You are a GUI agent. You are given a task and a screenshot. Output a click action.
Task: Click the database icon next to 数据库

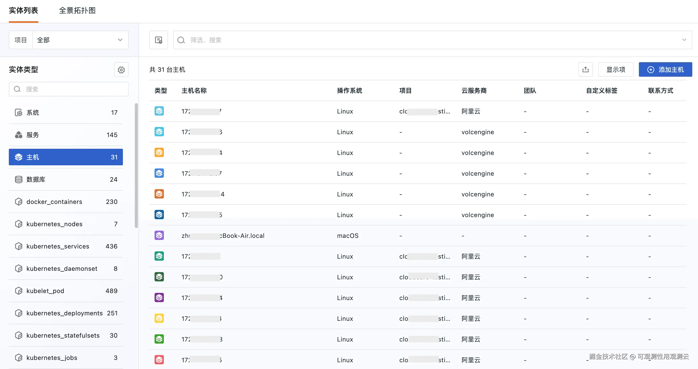coord(18,179)
